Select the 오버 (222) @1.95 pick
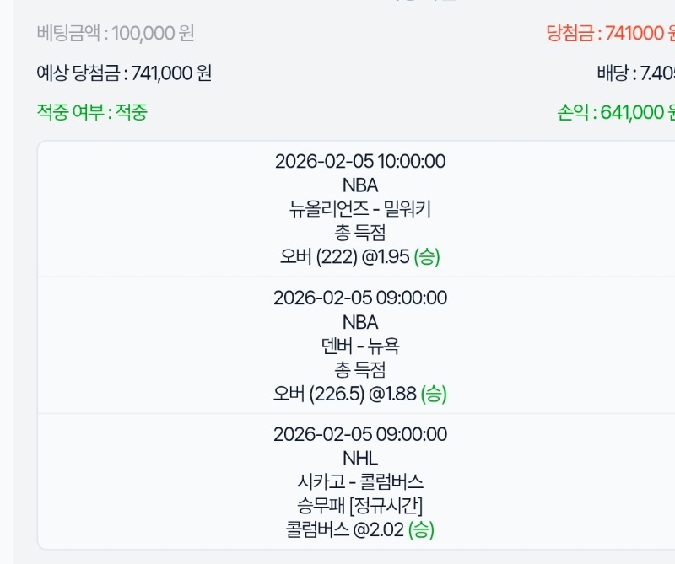The height and width of the screenshot is (564, 675). [360, 257]
